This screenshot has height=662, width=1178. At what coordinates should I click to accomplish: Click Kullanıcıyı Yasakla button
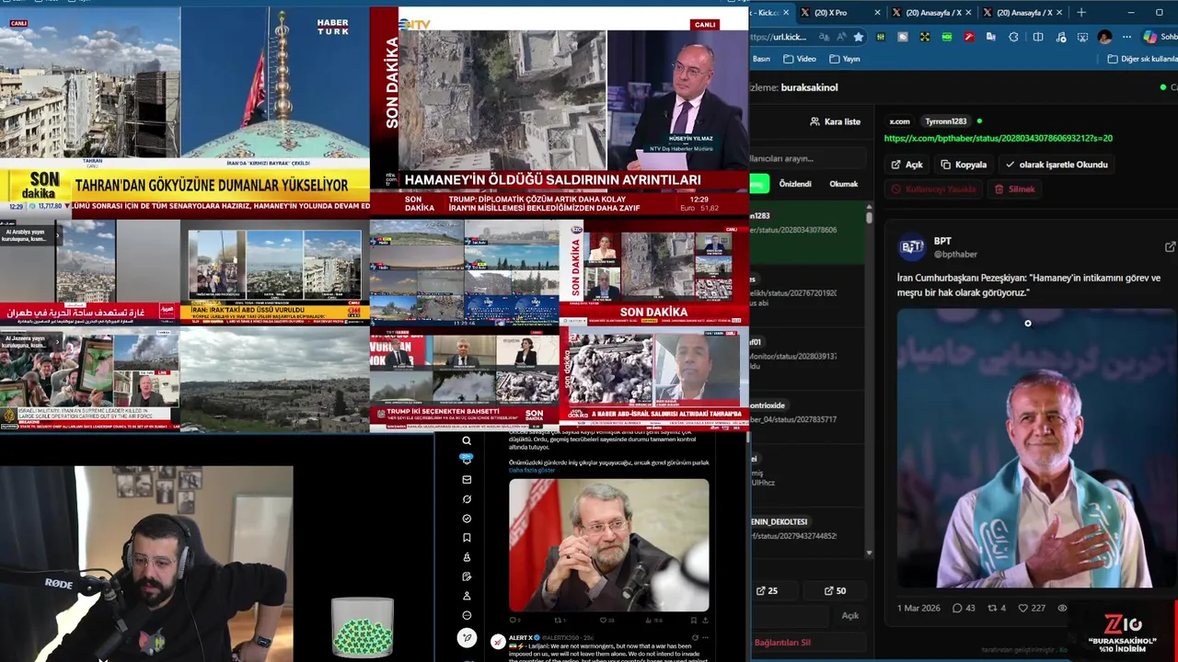(x=933, y=189)
